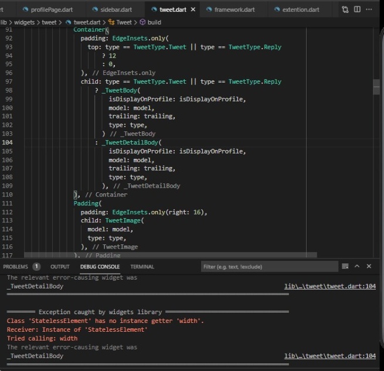
Task: Click the method cube icon before build
Action: pos(142,22)
